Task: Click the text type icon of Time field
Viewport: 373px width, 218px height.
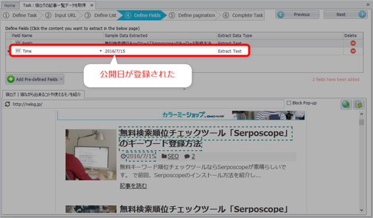Action: pyautogui.click(x=18, y=51)
